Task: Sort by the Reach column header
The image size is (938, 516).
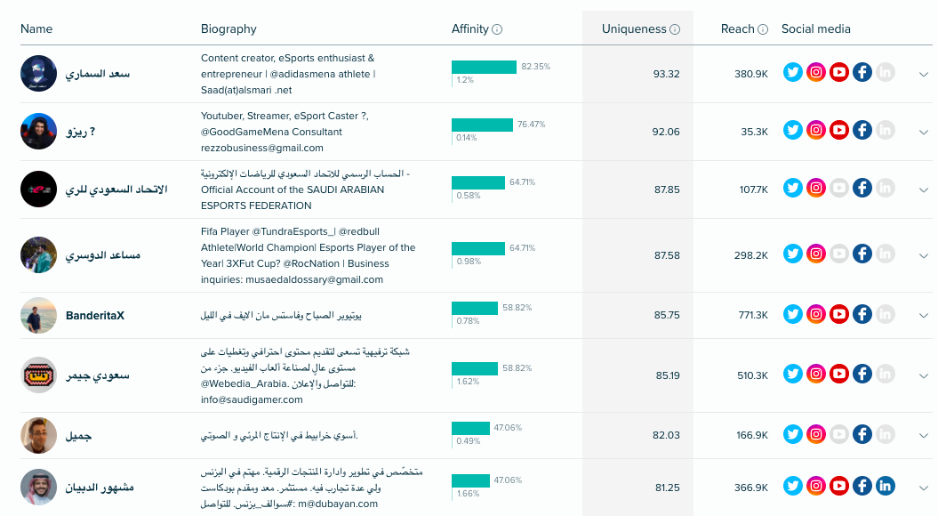Action: 738,28
